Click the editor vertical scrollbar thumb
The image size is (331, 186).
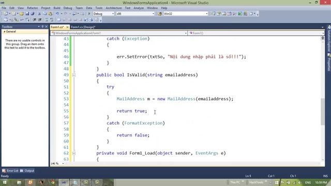323,112
